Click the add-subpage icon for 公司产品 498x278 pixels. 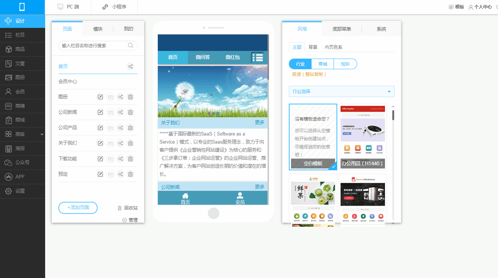[110, 128]
